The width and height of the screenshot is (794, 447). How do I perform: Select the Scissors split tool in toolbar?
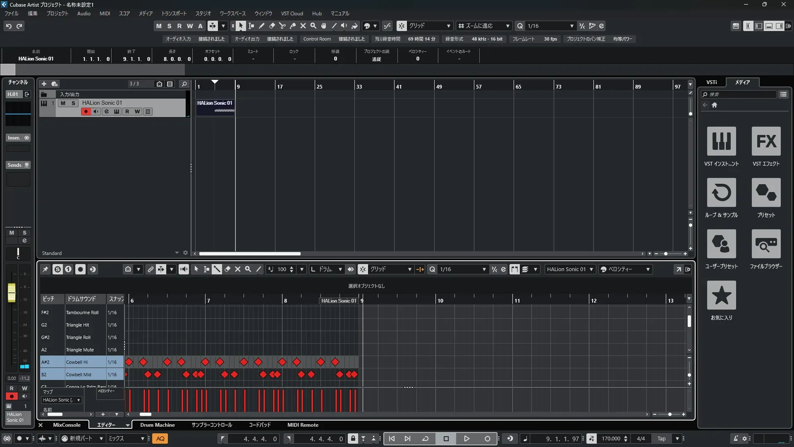coord(282,26)
